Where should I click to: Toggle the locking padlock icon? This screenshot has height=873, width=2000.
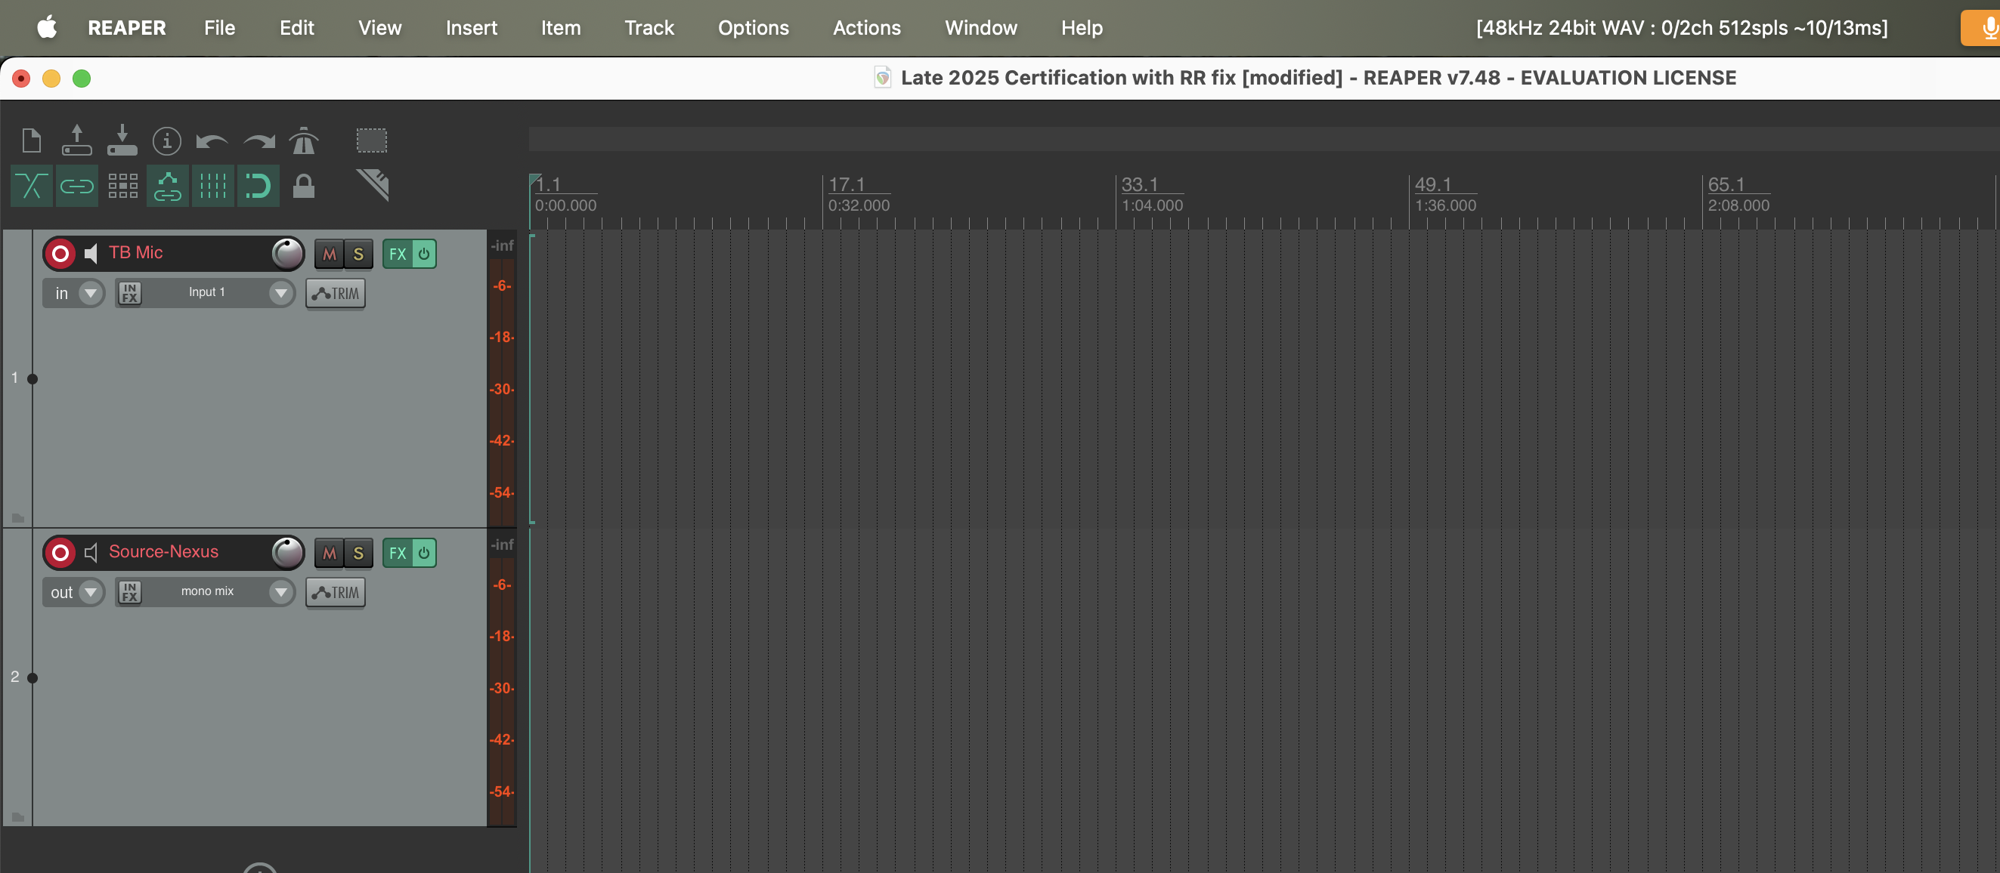tap(303, 187)
